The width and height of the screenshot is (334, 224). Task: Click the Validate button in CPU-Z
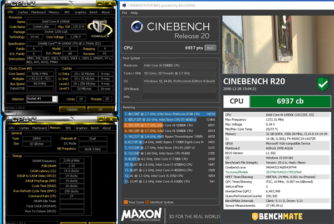(x=72, y=109)
